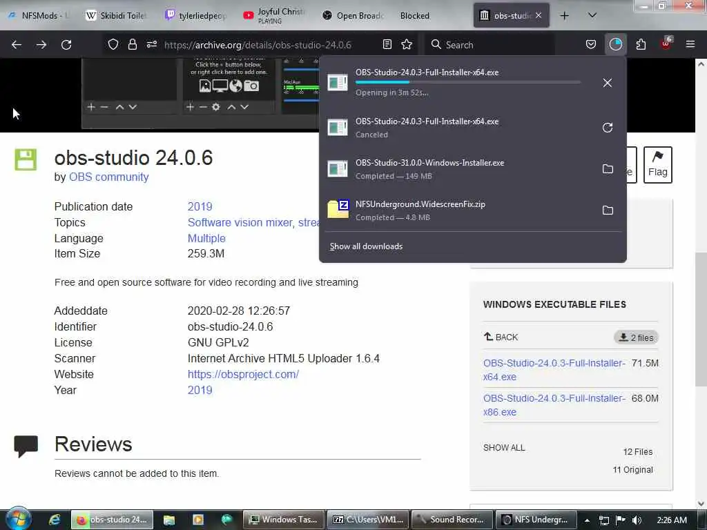
Task: Switch to Open Broadcaster tab
Action: click(353, 15)
